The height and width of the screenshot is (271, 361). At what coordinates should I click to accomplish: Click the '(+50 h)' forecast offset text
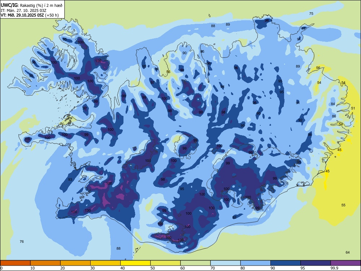tap(52, 16)
